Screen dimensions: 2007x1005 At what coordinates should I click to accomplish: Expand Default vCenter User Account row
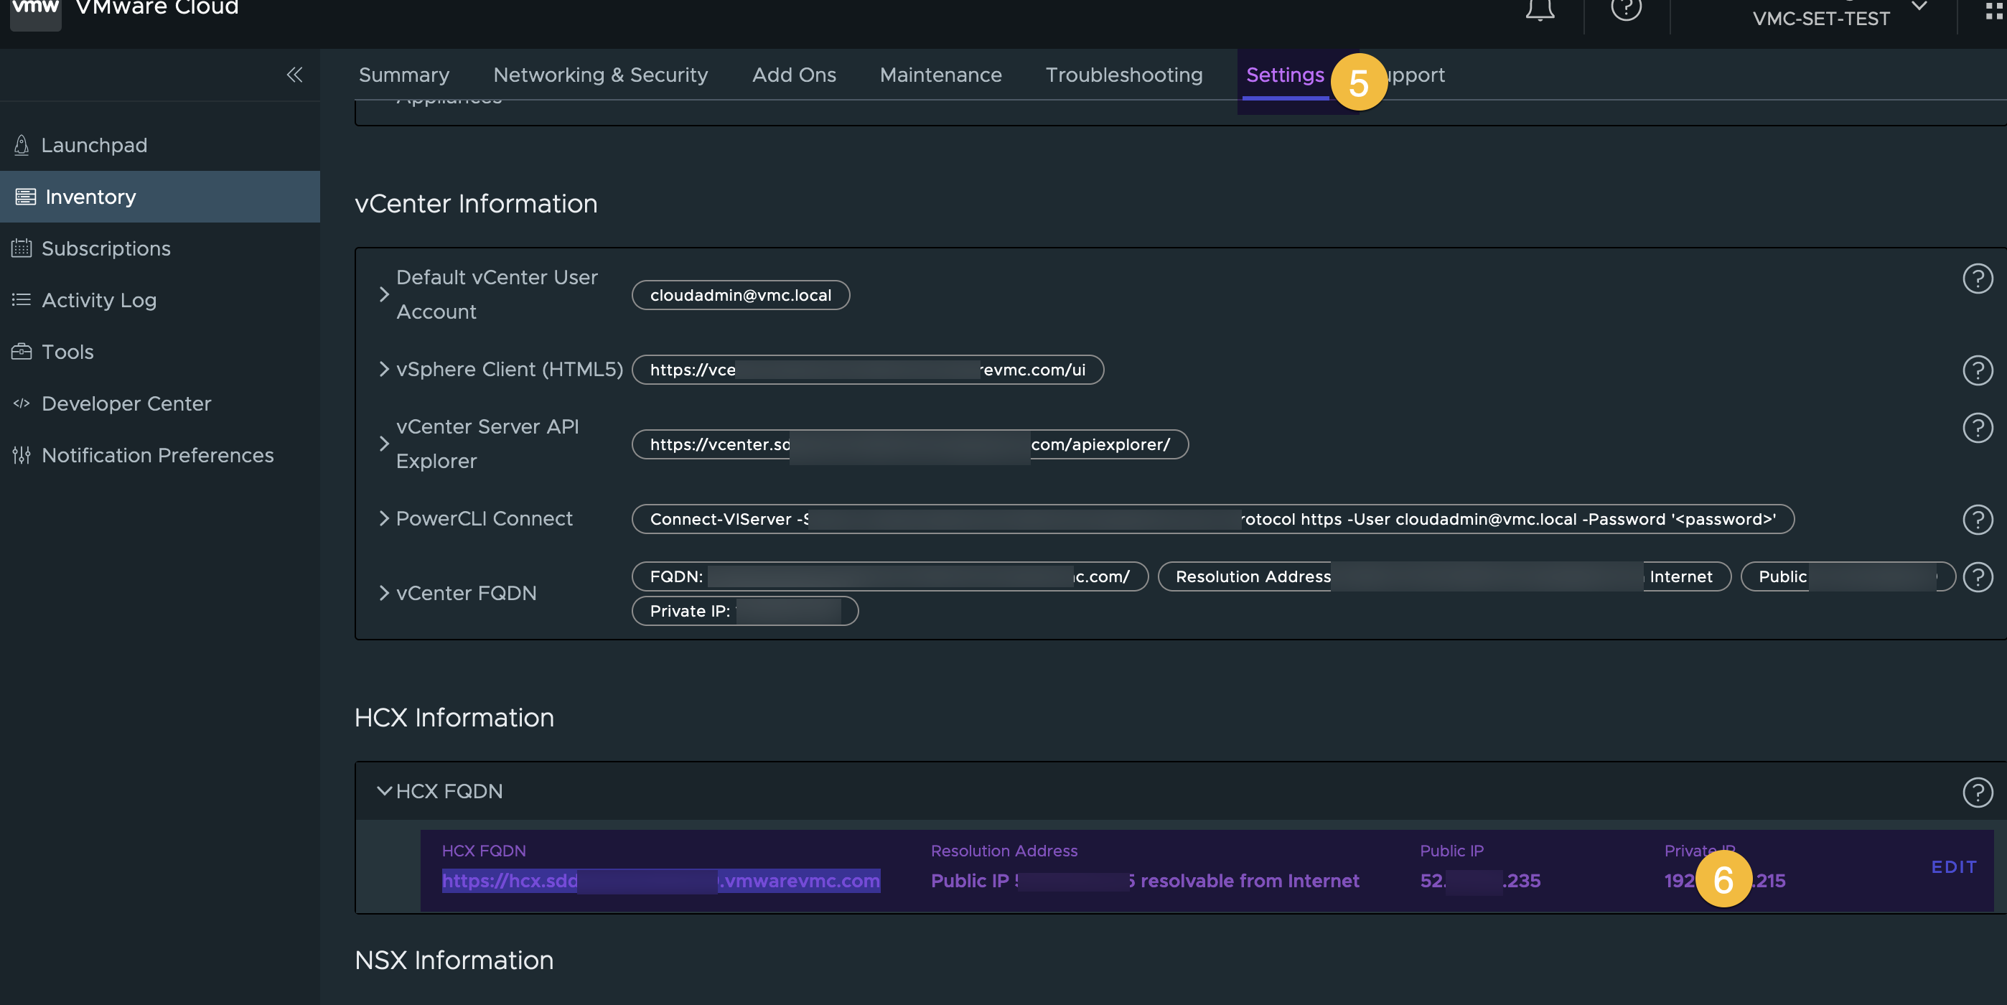point(384,294)
